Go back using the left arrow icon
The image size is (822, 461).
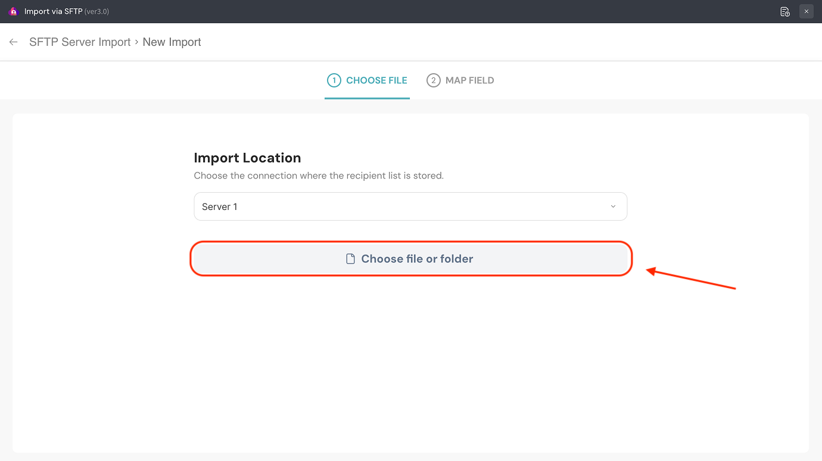point(13,42)
